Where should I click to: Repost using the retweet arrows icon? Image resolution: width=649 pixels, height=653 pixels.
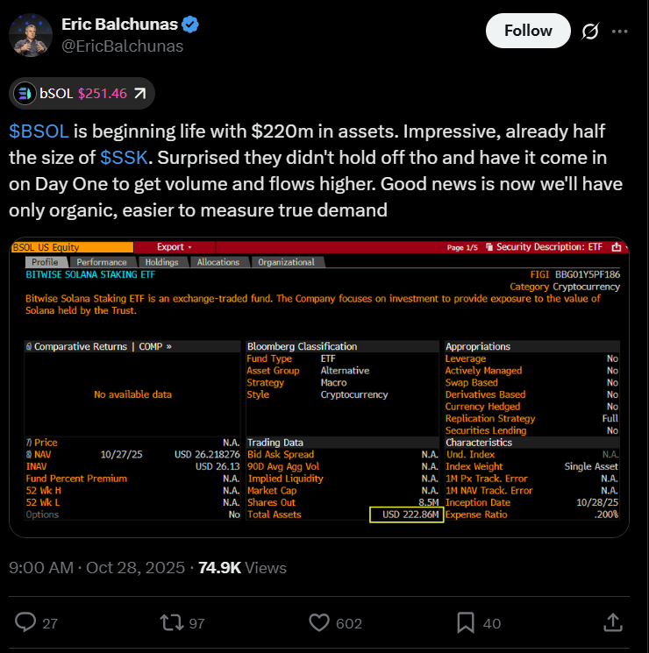(x=170, y=622)
